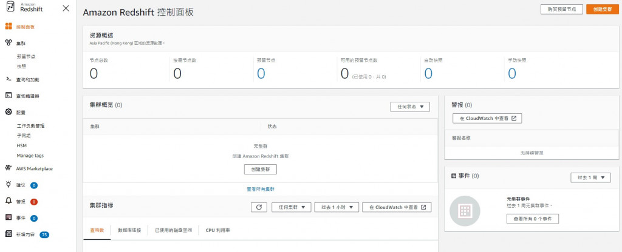The height and width of the screenshot is (252, 622).
Task: Click the 新增内容 news icon
Action: pos(9,234)
